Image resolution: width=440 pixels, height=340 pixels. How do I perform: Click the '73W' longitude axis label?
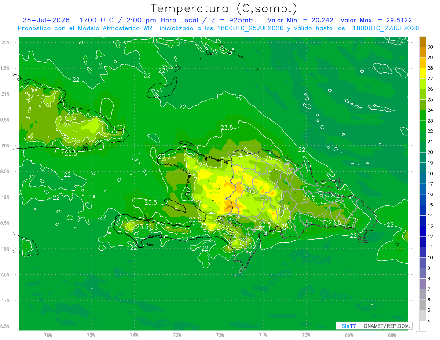pyautogui.click(x=177, y=335)
